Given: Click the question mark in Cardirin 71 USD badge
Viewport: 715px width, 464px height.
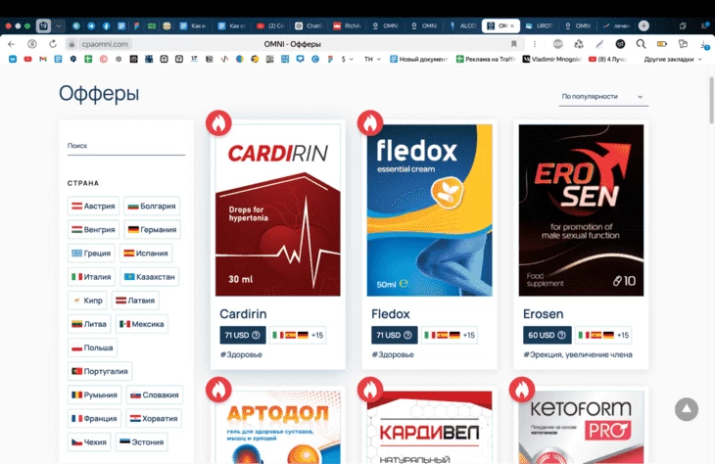Looking at the screenshot, I should click(256, 335).
